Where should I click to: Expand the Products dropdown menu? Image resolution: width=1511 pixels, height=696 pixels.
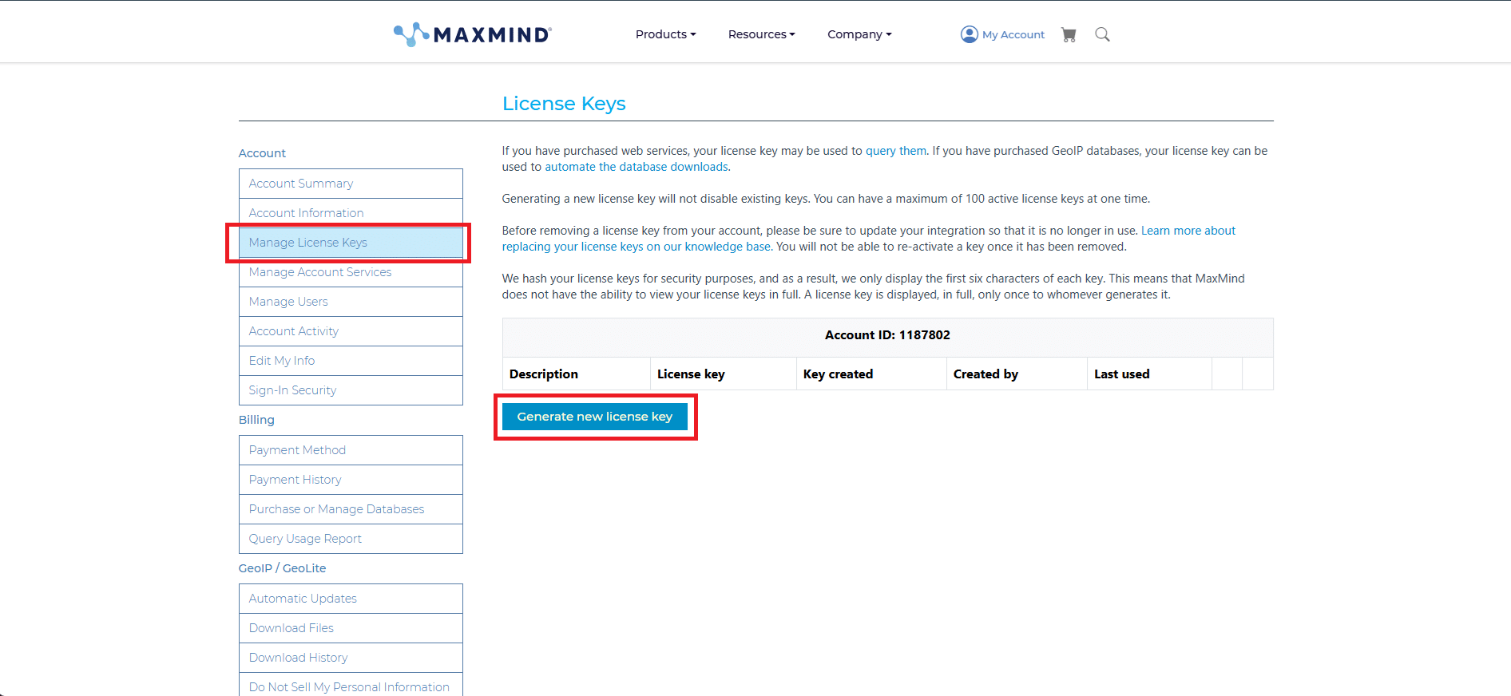(x=665, y=34)
